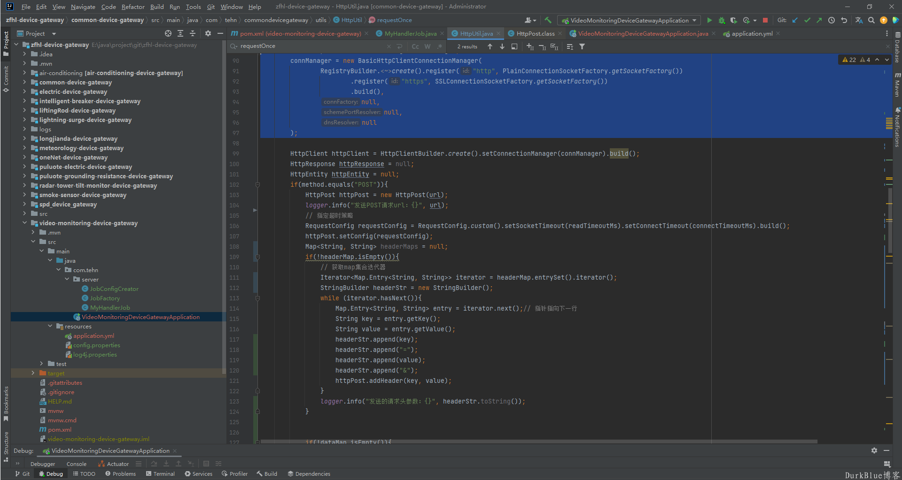Toggle Match Case (Cc) in search bar

point(415,46)
